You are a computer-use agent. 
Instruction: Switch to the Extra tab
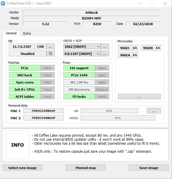click(27, 33)
